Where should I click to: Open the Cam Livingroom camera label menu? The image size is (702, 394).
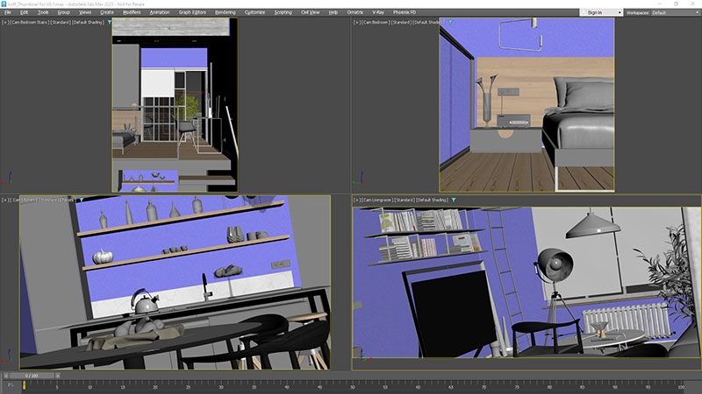377,201
